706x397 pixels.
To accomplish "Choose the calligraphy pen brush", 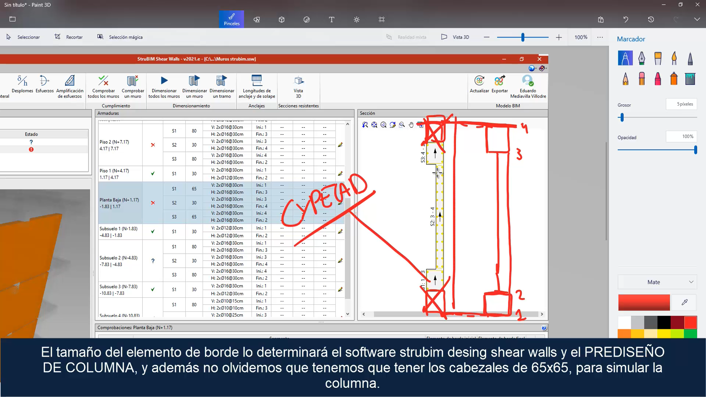I will (x=642, y=58).
